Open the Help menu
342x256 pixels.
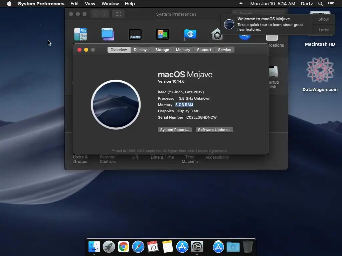pyautogui.click(x=130, y=4)
